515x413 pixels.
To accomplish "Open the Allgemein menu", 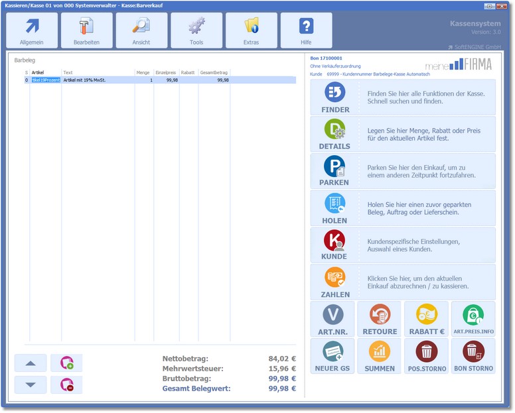I will tap(31, 30).
